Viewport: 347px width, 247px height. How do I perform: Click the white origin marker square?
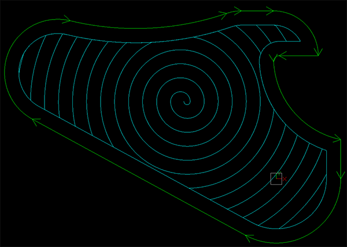point(276,178)
